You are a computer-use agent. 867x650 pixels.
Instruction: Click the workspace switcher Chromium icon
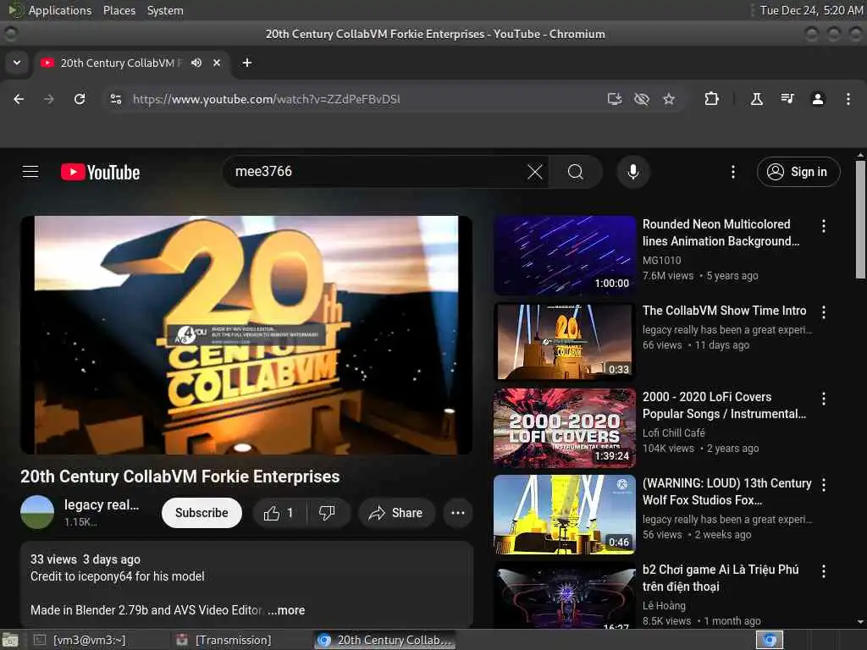pos(770,640)
